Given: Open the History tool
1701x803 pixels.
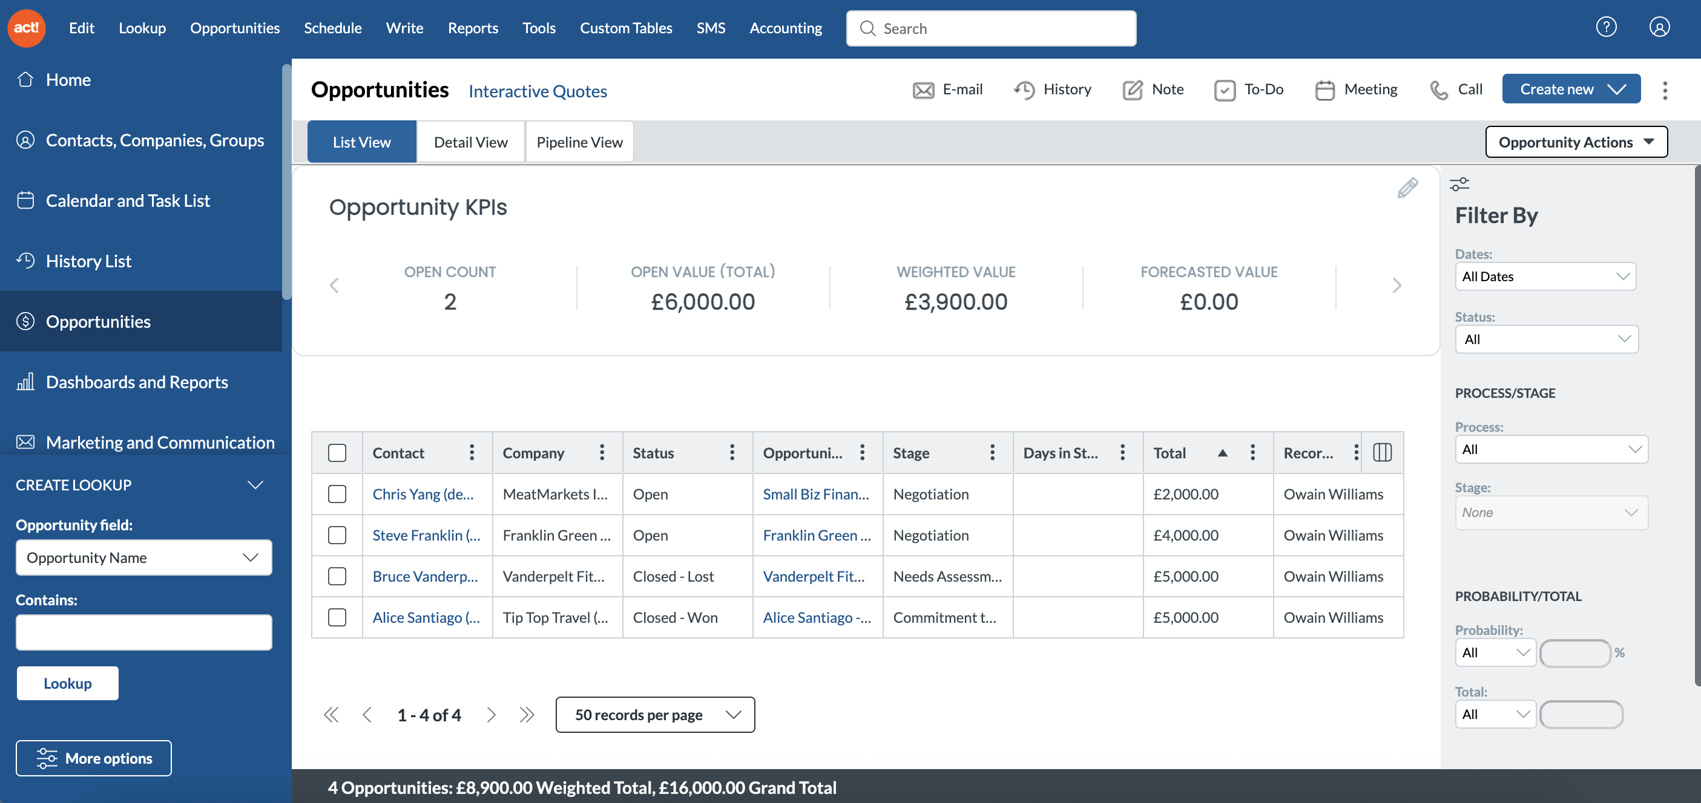Looking at the screenshot, I should tap(1053, 89).
